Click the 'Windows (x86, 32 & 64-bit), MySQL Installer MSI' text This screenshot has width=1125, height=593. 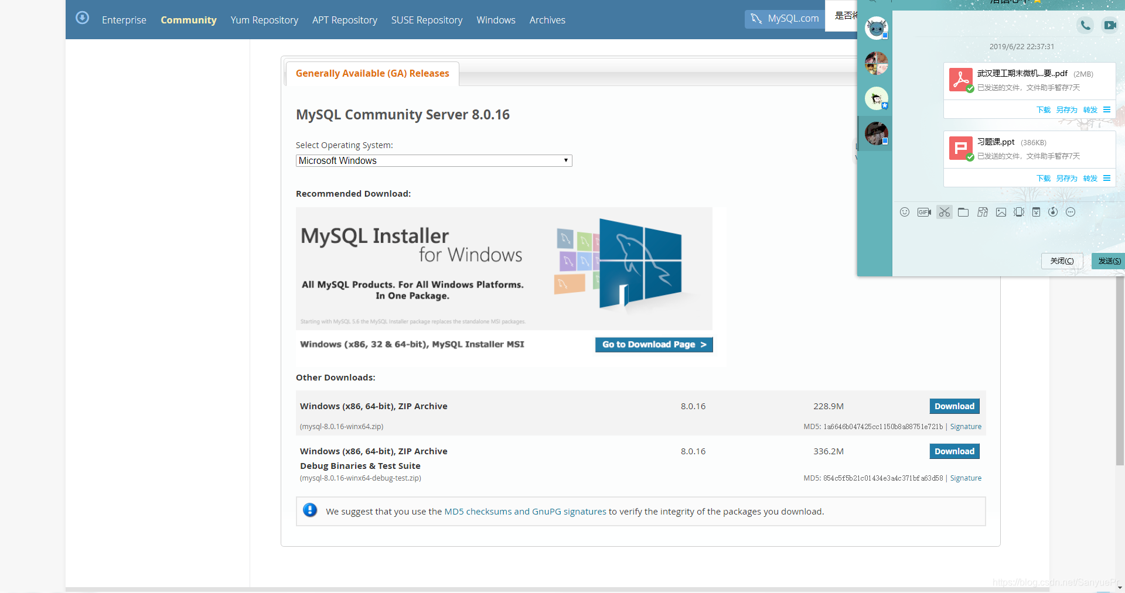[x=412, y=344]
